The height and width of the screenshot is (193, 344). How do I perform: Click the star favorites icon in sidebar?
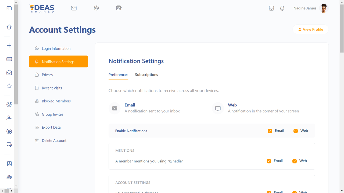point(9,86)
